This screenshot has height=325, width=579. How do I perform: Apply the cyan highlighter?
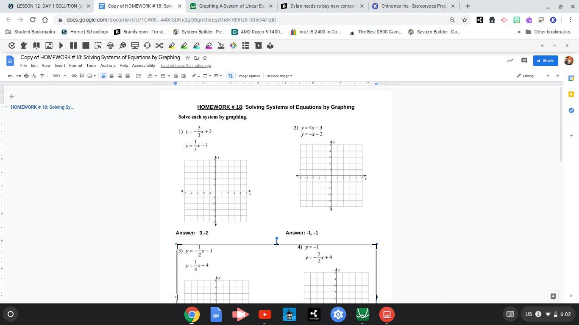coord(196,46)
